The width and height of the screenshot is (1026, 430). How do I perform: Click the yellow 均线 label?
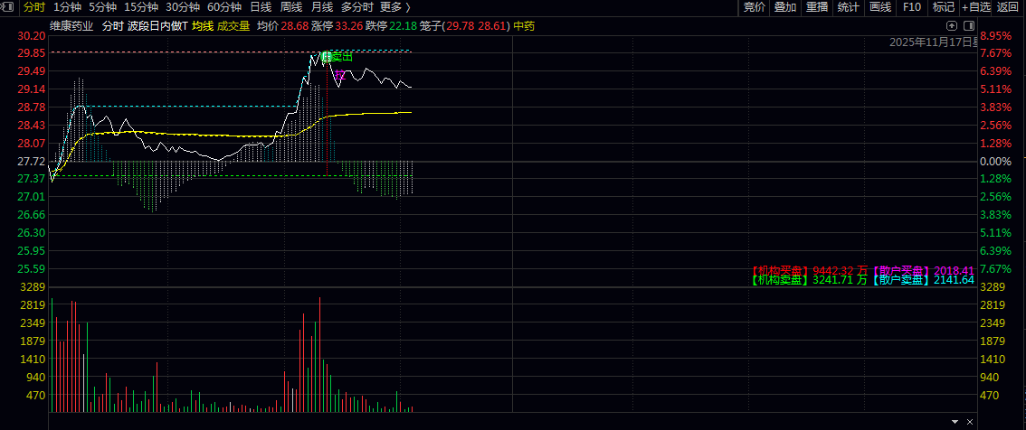[202, 26]
